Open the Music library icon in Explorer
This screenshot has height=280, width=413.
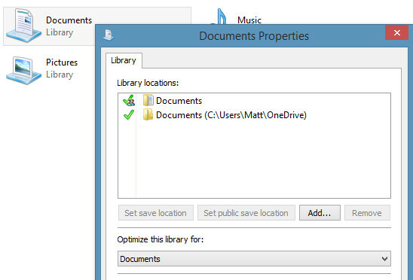[x=219, y=17]
